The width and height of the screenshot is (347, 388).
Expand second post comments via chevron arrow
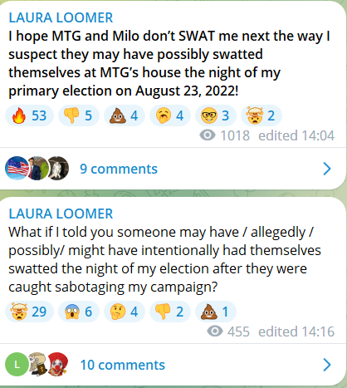327,365
